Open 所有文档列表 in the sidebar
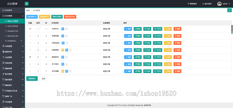 click(x=12, y=26)
